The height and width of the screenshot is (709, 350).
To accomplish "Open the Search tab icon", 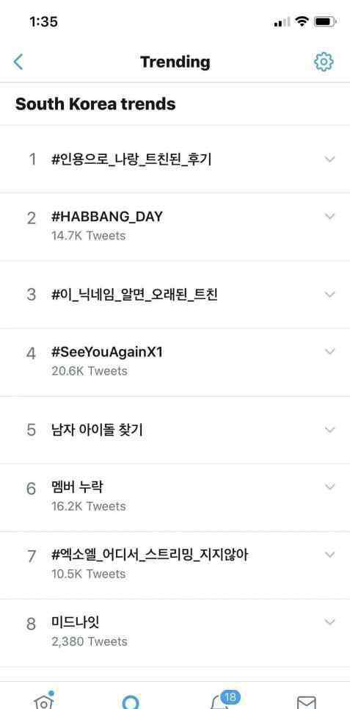I will point(131,702).
